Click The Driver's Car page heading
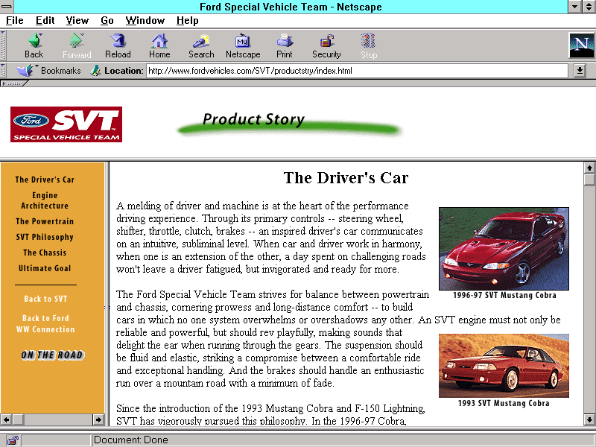 pos(346,178)
